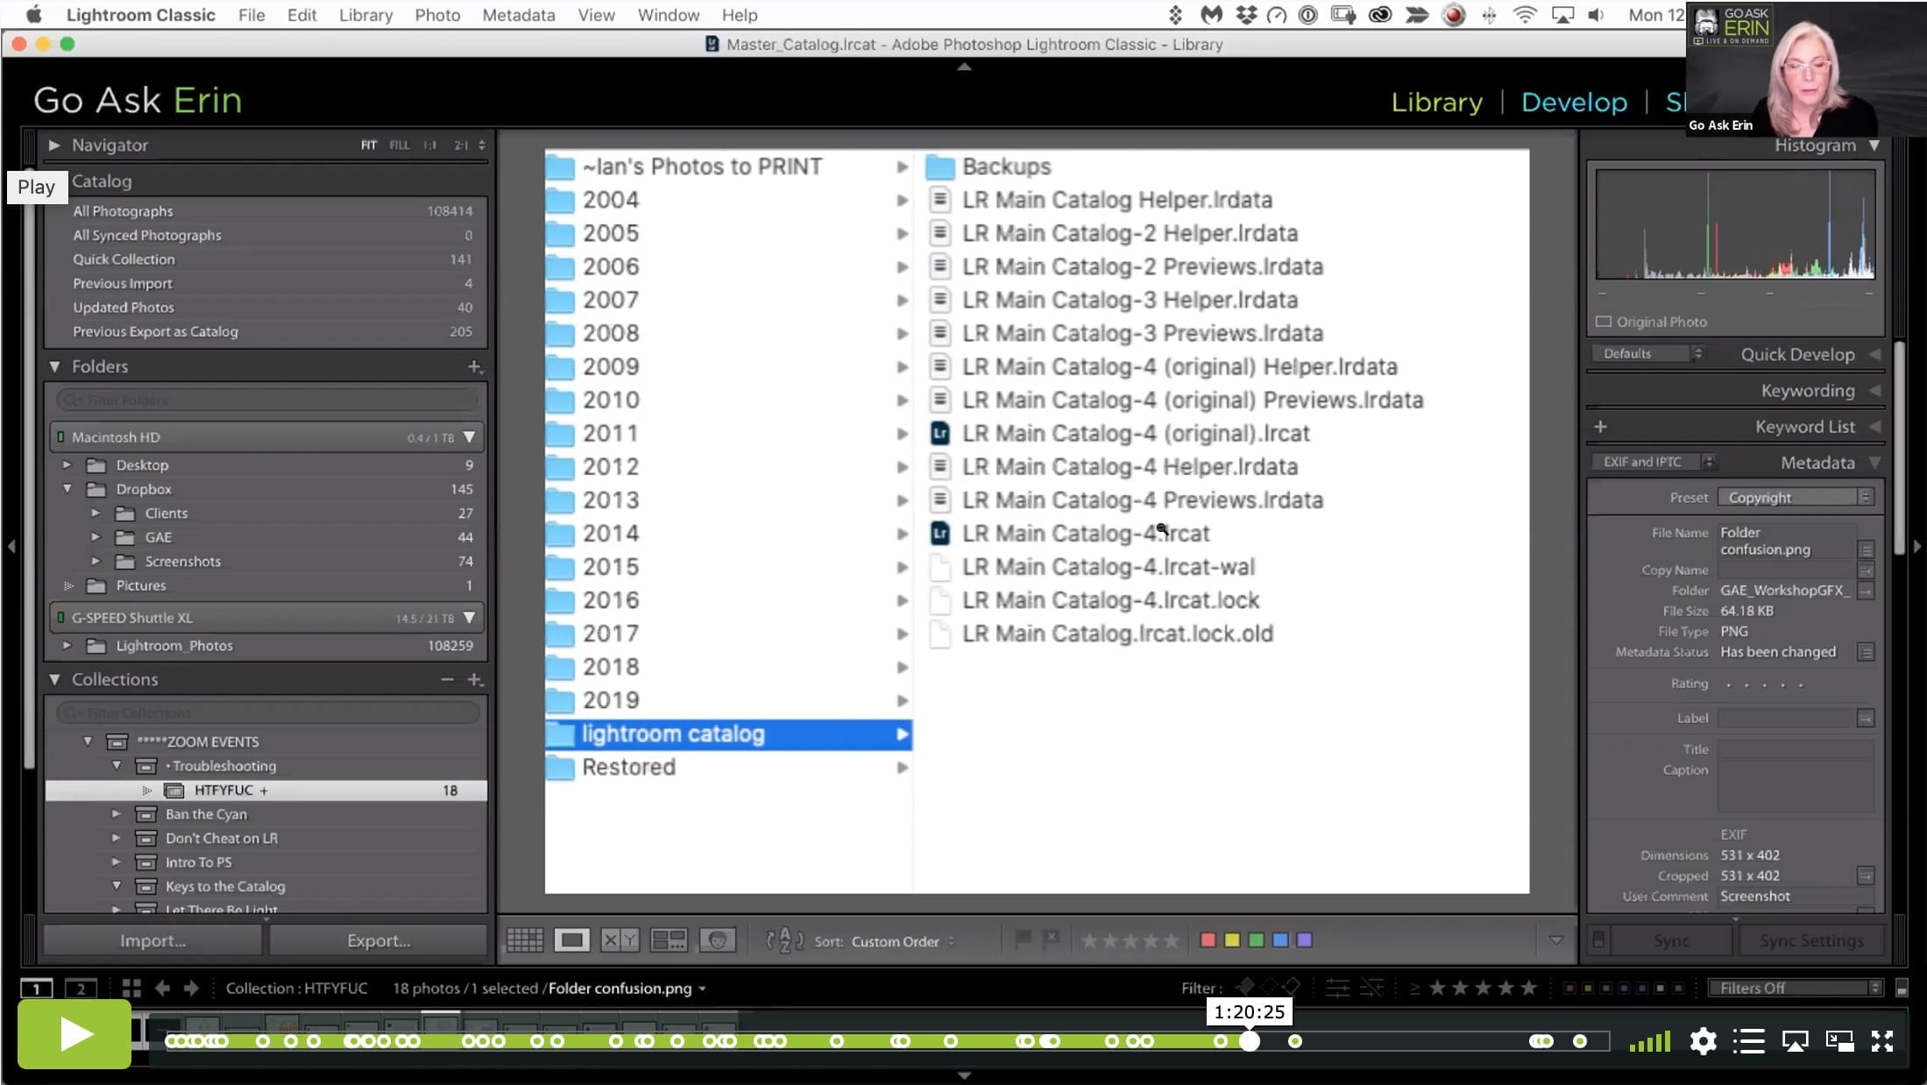Screen dimensions: 1927x1085
Task: Open video player settings gear
Action: [x=1703, y=1041]
